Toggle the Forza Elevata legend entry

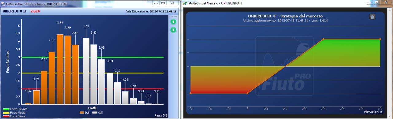click(15, 109)
